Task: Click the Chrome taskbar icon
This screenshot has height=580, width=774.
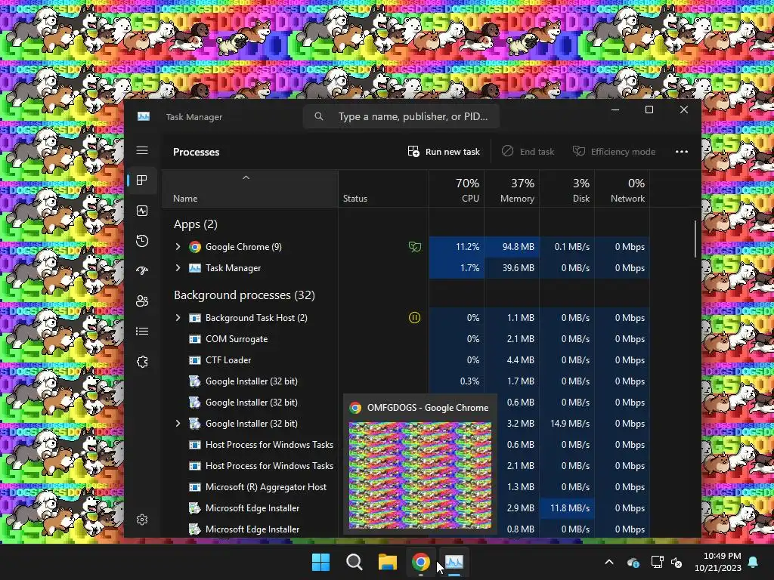Action: click(420, 562)
